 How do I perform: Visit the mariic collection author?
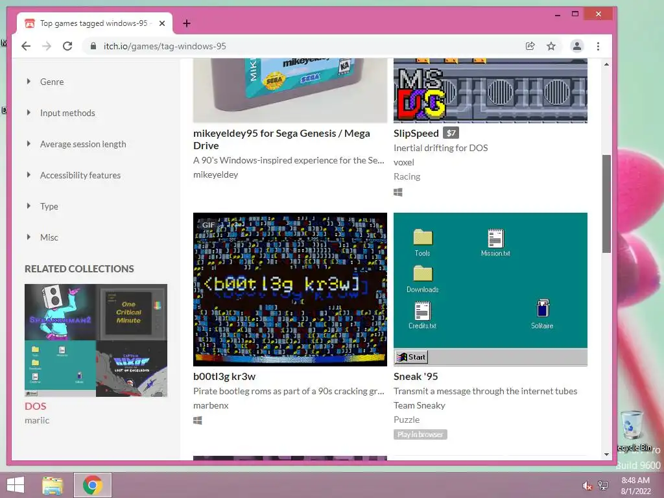[x=37, y=420]
